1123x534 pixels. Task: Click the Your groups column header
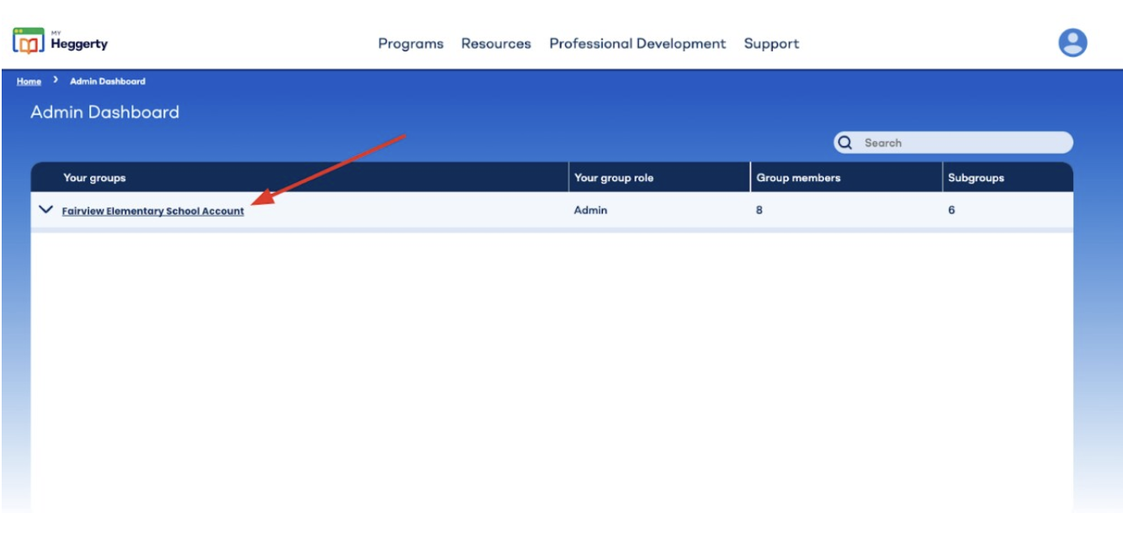(94, 178)
